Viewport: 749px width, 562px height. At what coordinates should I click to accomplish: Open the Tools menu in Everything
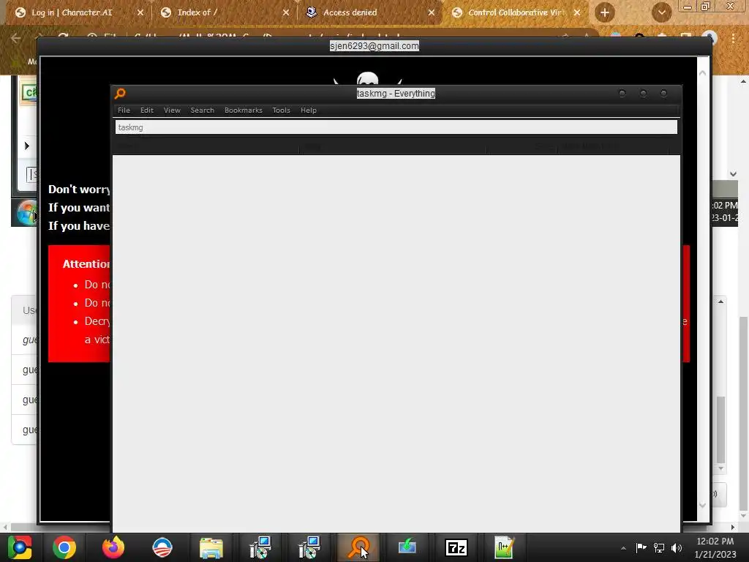(x=281, y=110)
